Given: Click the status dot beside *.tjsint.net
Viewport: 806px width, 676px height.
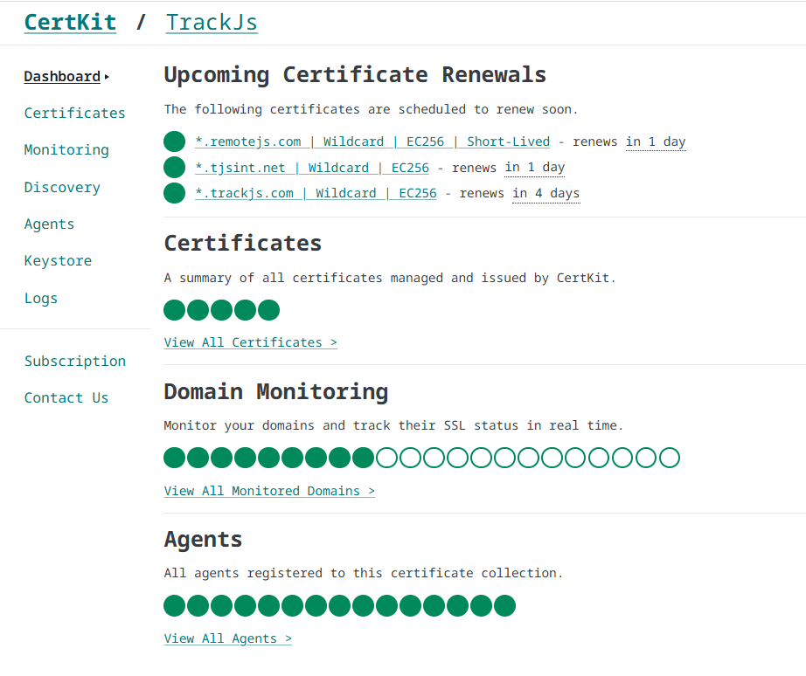Looking at the screenshot, I should (174, 167).
